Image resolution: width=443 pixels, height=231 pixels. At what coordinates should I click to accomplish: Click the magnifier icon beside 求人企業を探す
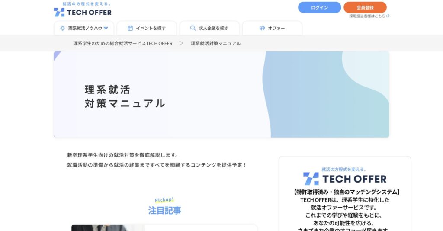coord(193,28)
